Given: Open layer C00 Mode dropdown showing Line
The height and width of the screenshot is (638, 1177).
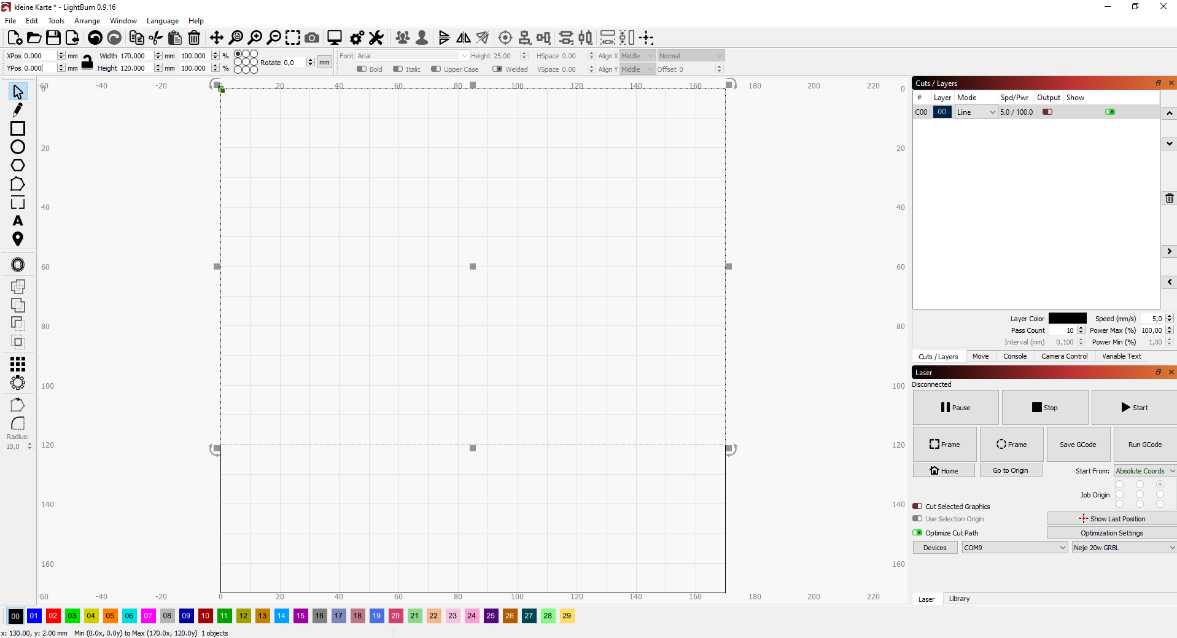Looking at the screenshot, I should click(x=976, y=112).
